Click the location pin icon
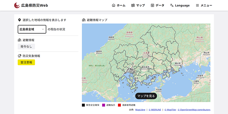Screen dimensions: 228x114 click(x=19, y=20)
